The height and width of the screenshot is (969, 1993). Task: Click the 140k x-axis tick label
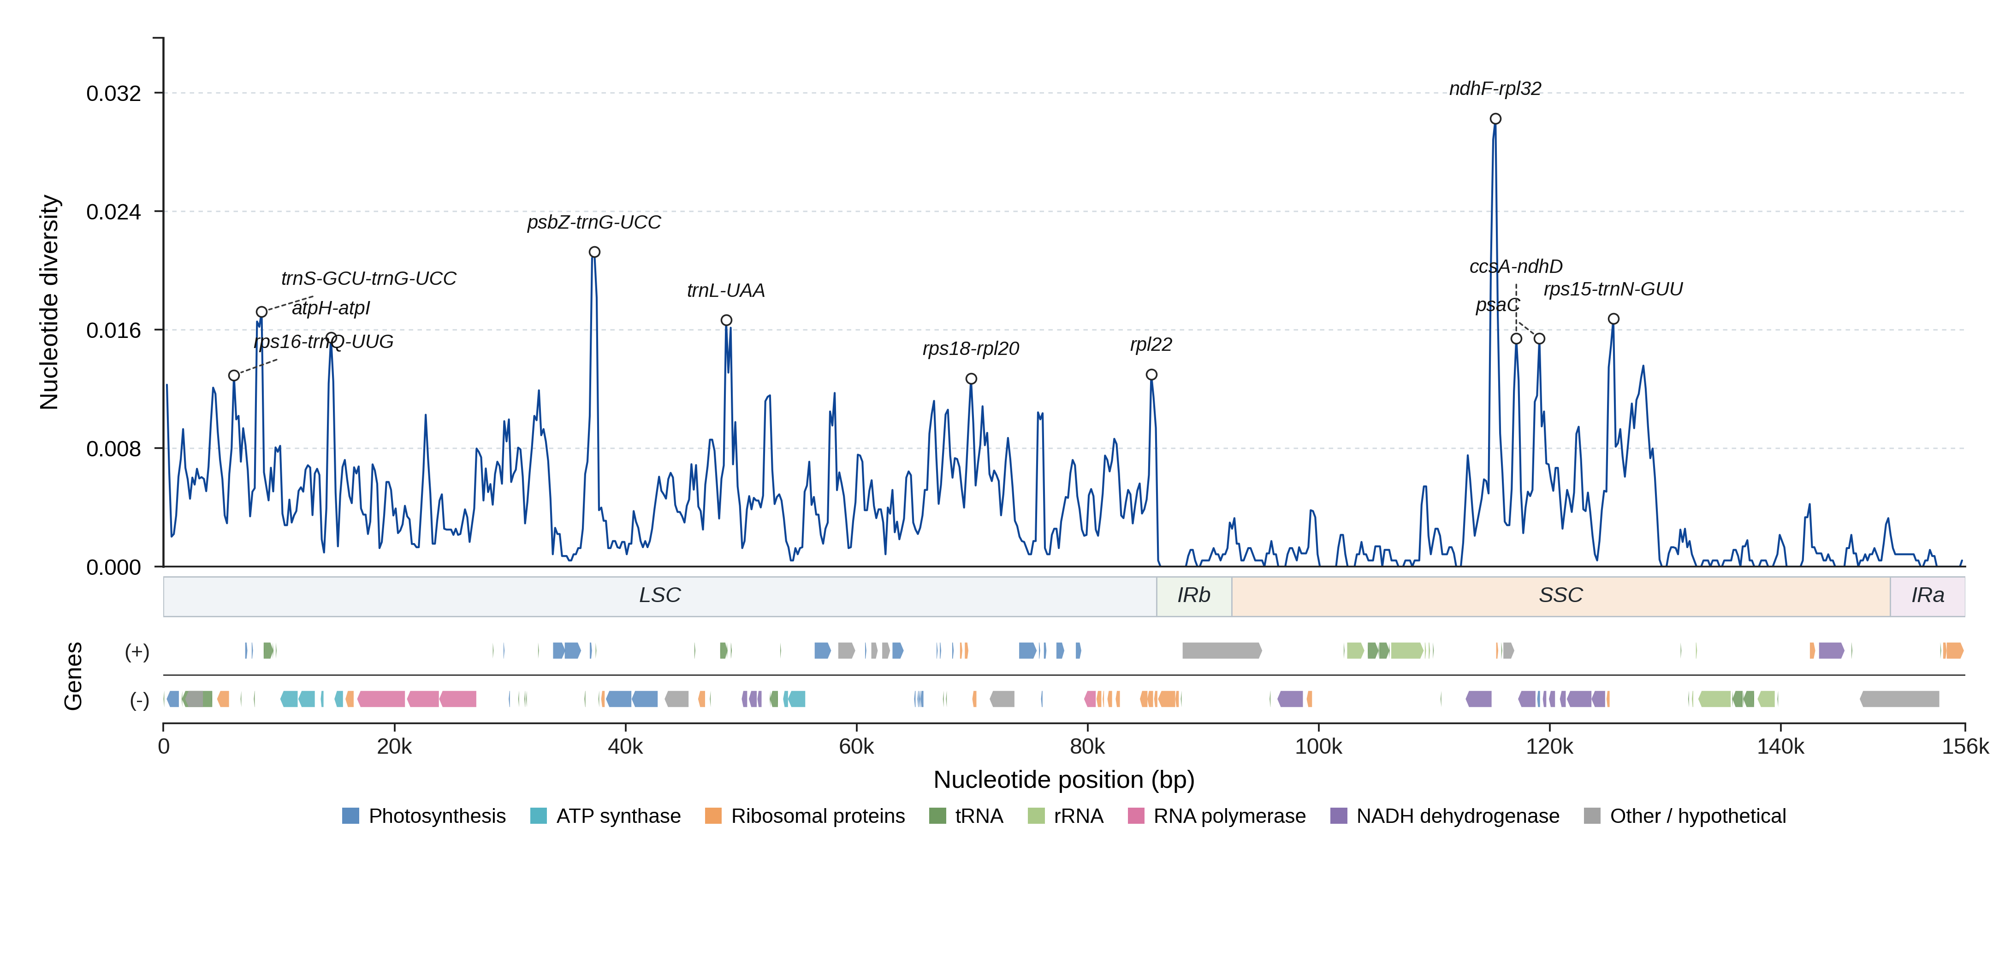1780,746
